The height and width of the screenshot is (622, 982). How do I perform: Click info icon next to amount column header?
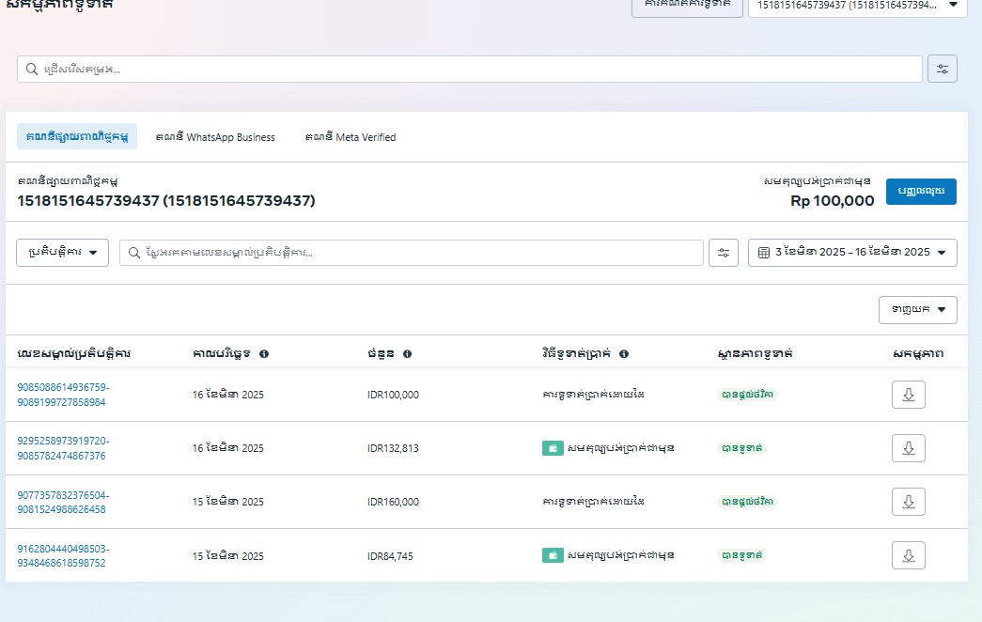(x=407, y=354)
